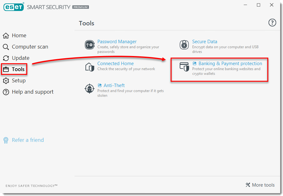This screenshot has width=283, height=196.
Task: Select Tools in the sidebar
Action: tap(18, 69)
